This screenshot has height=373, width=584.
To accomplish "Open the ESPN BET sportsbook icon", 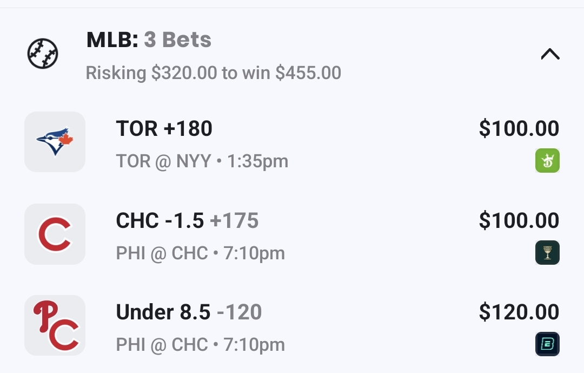I will click(x=547, y=344).
